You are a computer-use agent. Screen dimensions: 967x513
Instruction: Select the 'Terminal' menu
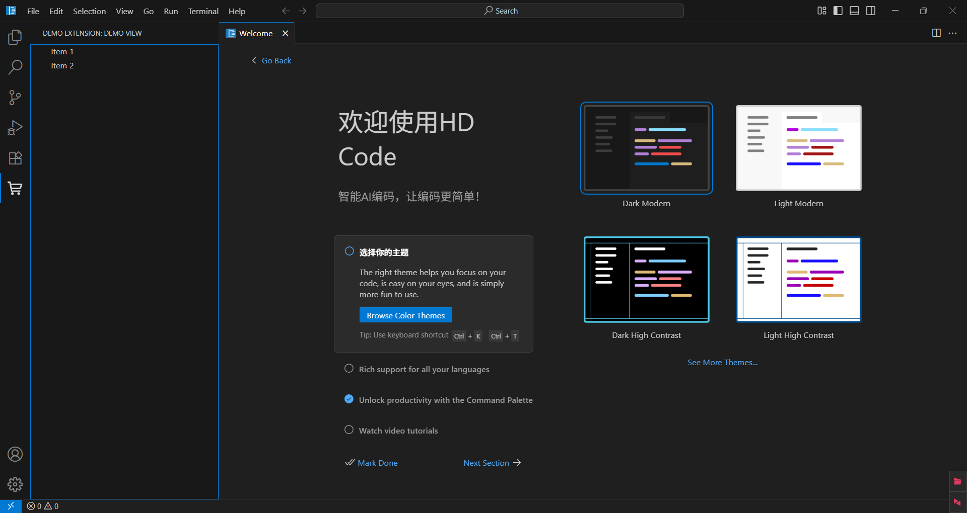coord(203,11)
